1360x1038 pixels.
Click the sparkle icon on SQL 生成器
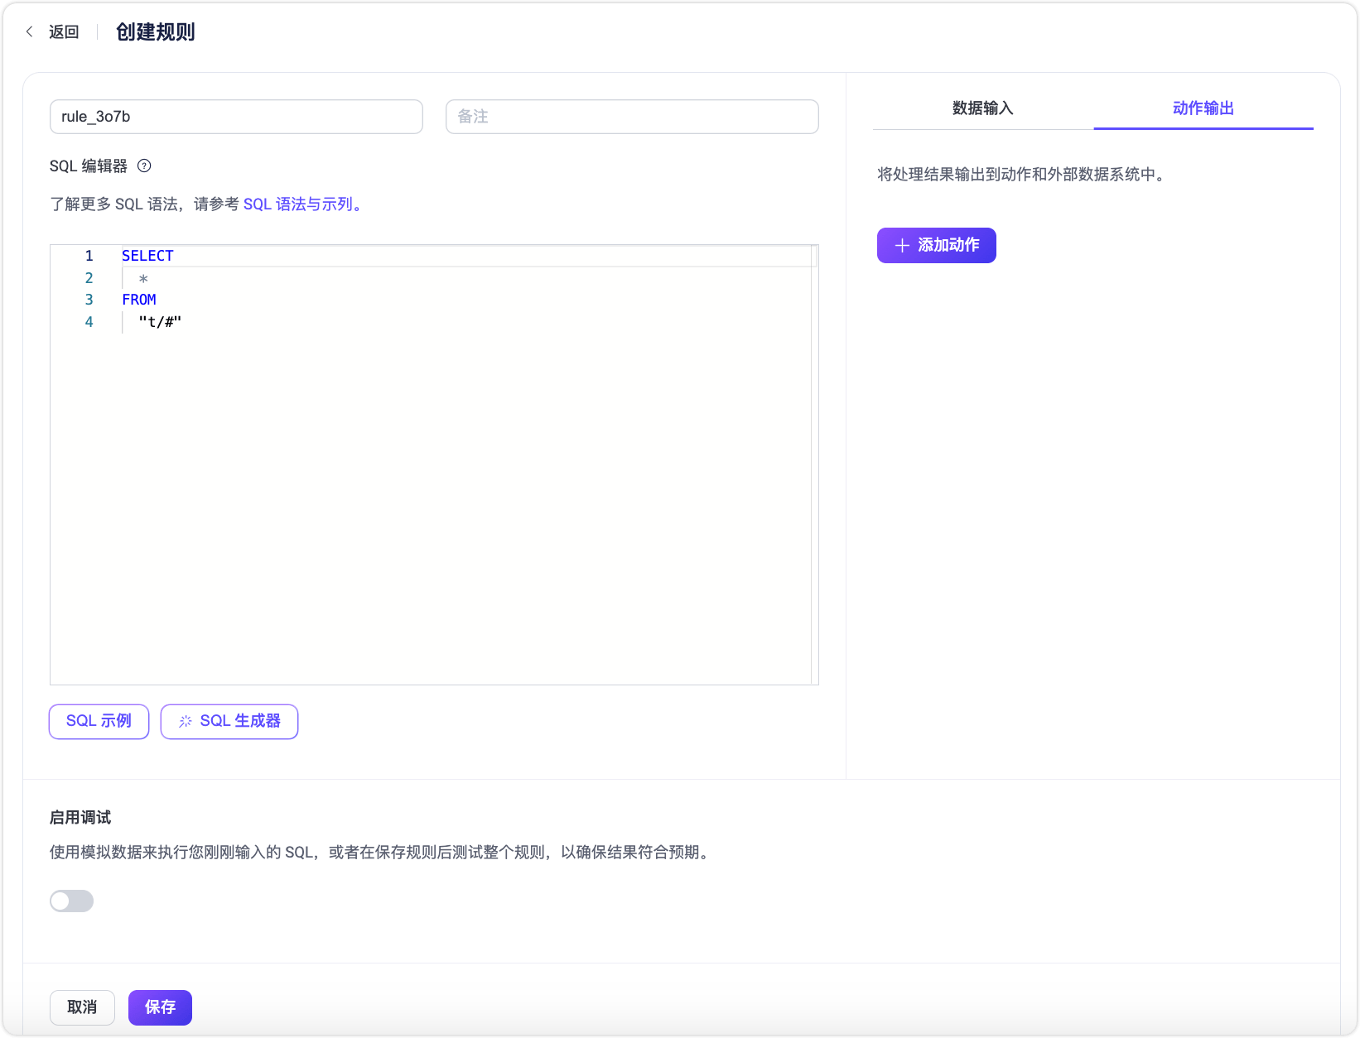186,722
